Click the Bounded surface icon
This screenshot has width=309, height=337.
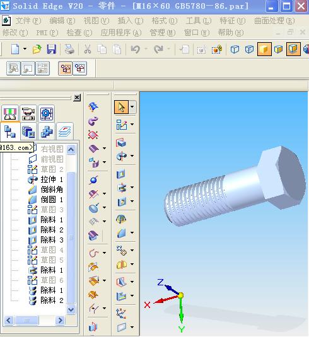[x=93, y=135]
